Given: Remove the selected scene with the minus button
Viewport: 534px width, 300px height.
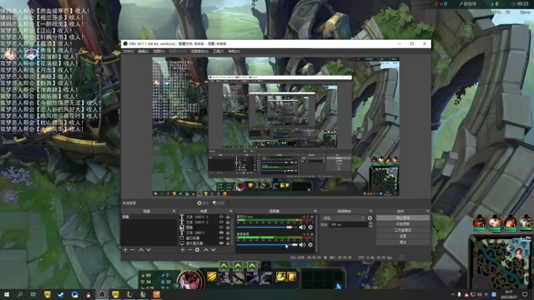Looking at the screenshot, I should tap(132, 249).
